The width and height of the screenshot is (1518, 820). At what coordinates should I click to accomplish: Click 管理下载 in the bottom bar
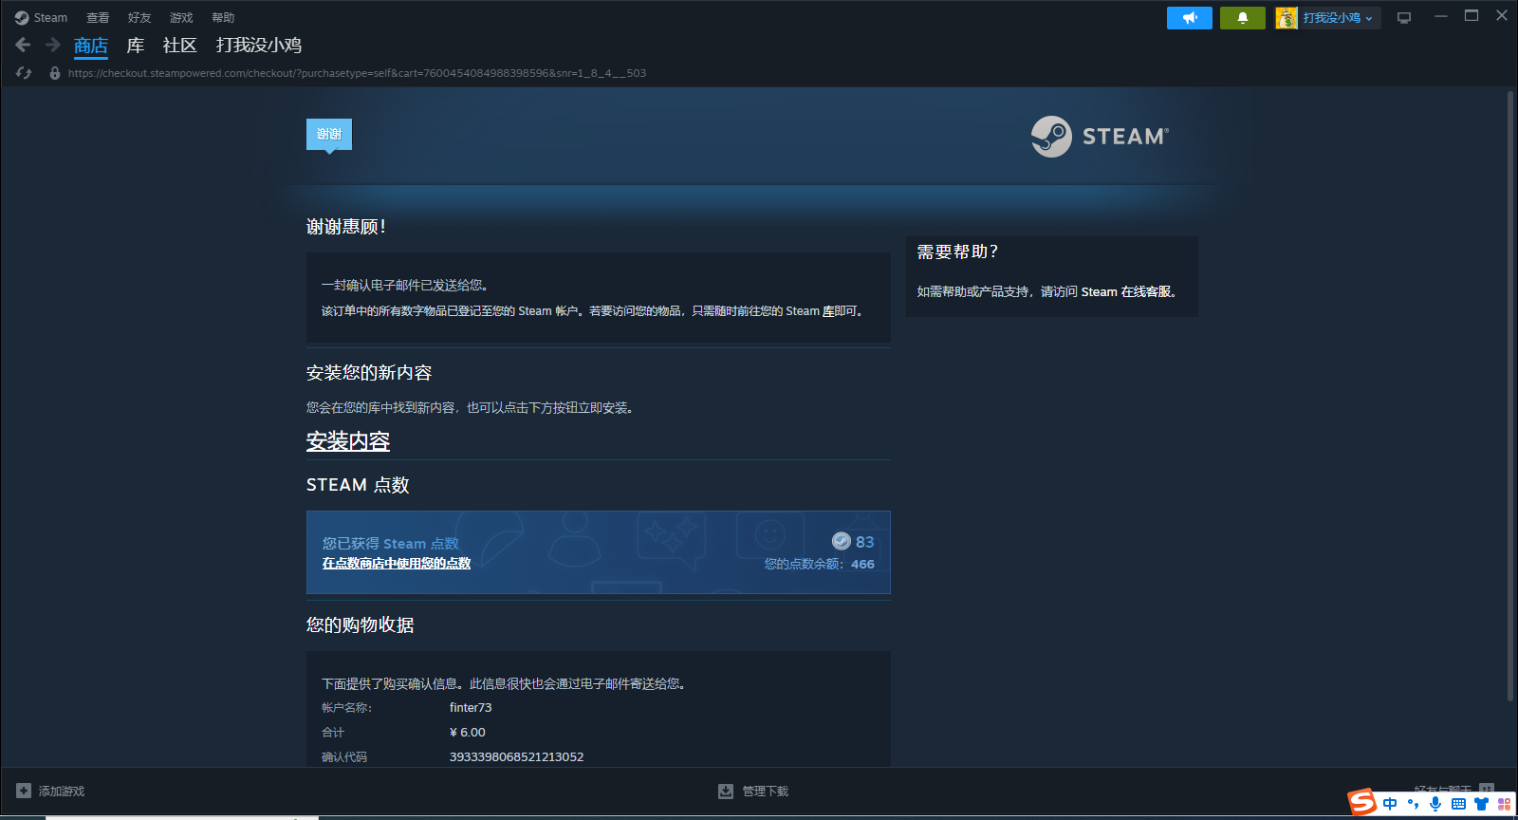coord(766,791)
